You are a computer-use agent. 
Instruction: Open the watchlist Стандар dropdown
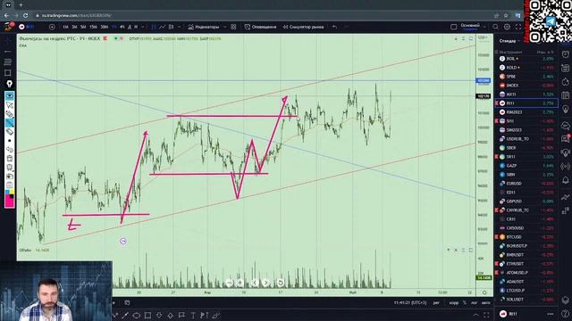[x=509, y=41]
